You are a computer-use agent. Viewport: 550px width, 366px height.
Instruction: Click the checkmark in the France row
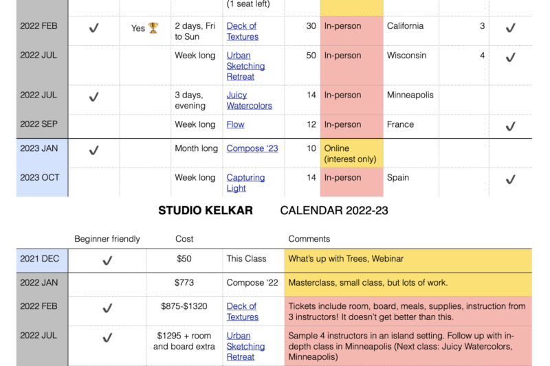click(510, 126)
